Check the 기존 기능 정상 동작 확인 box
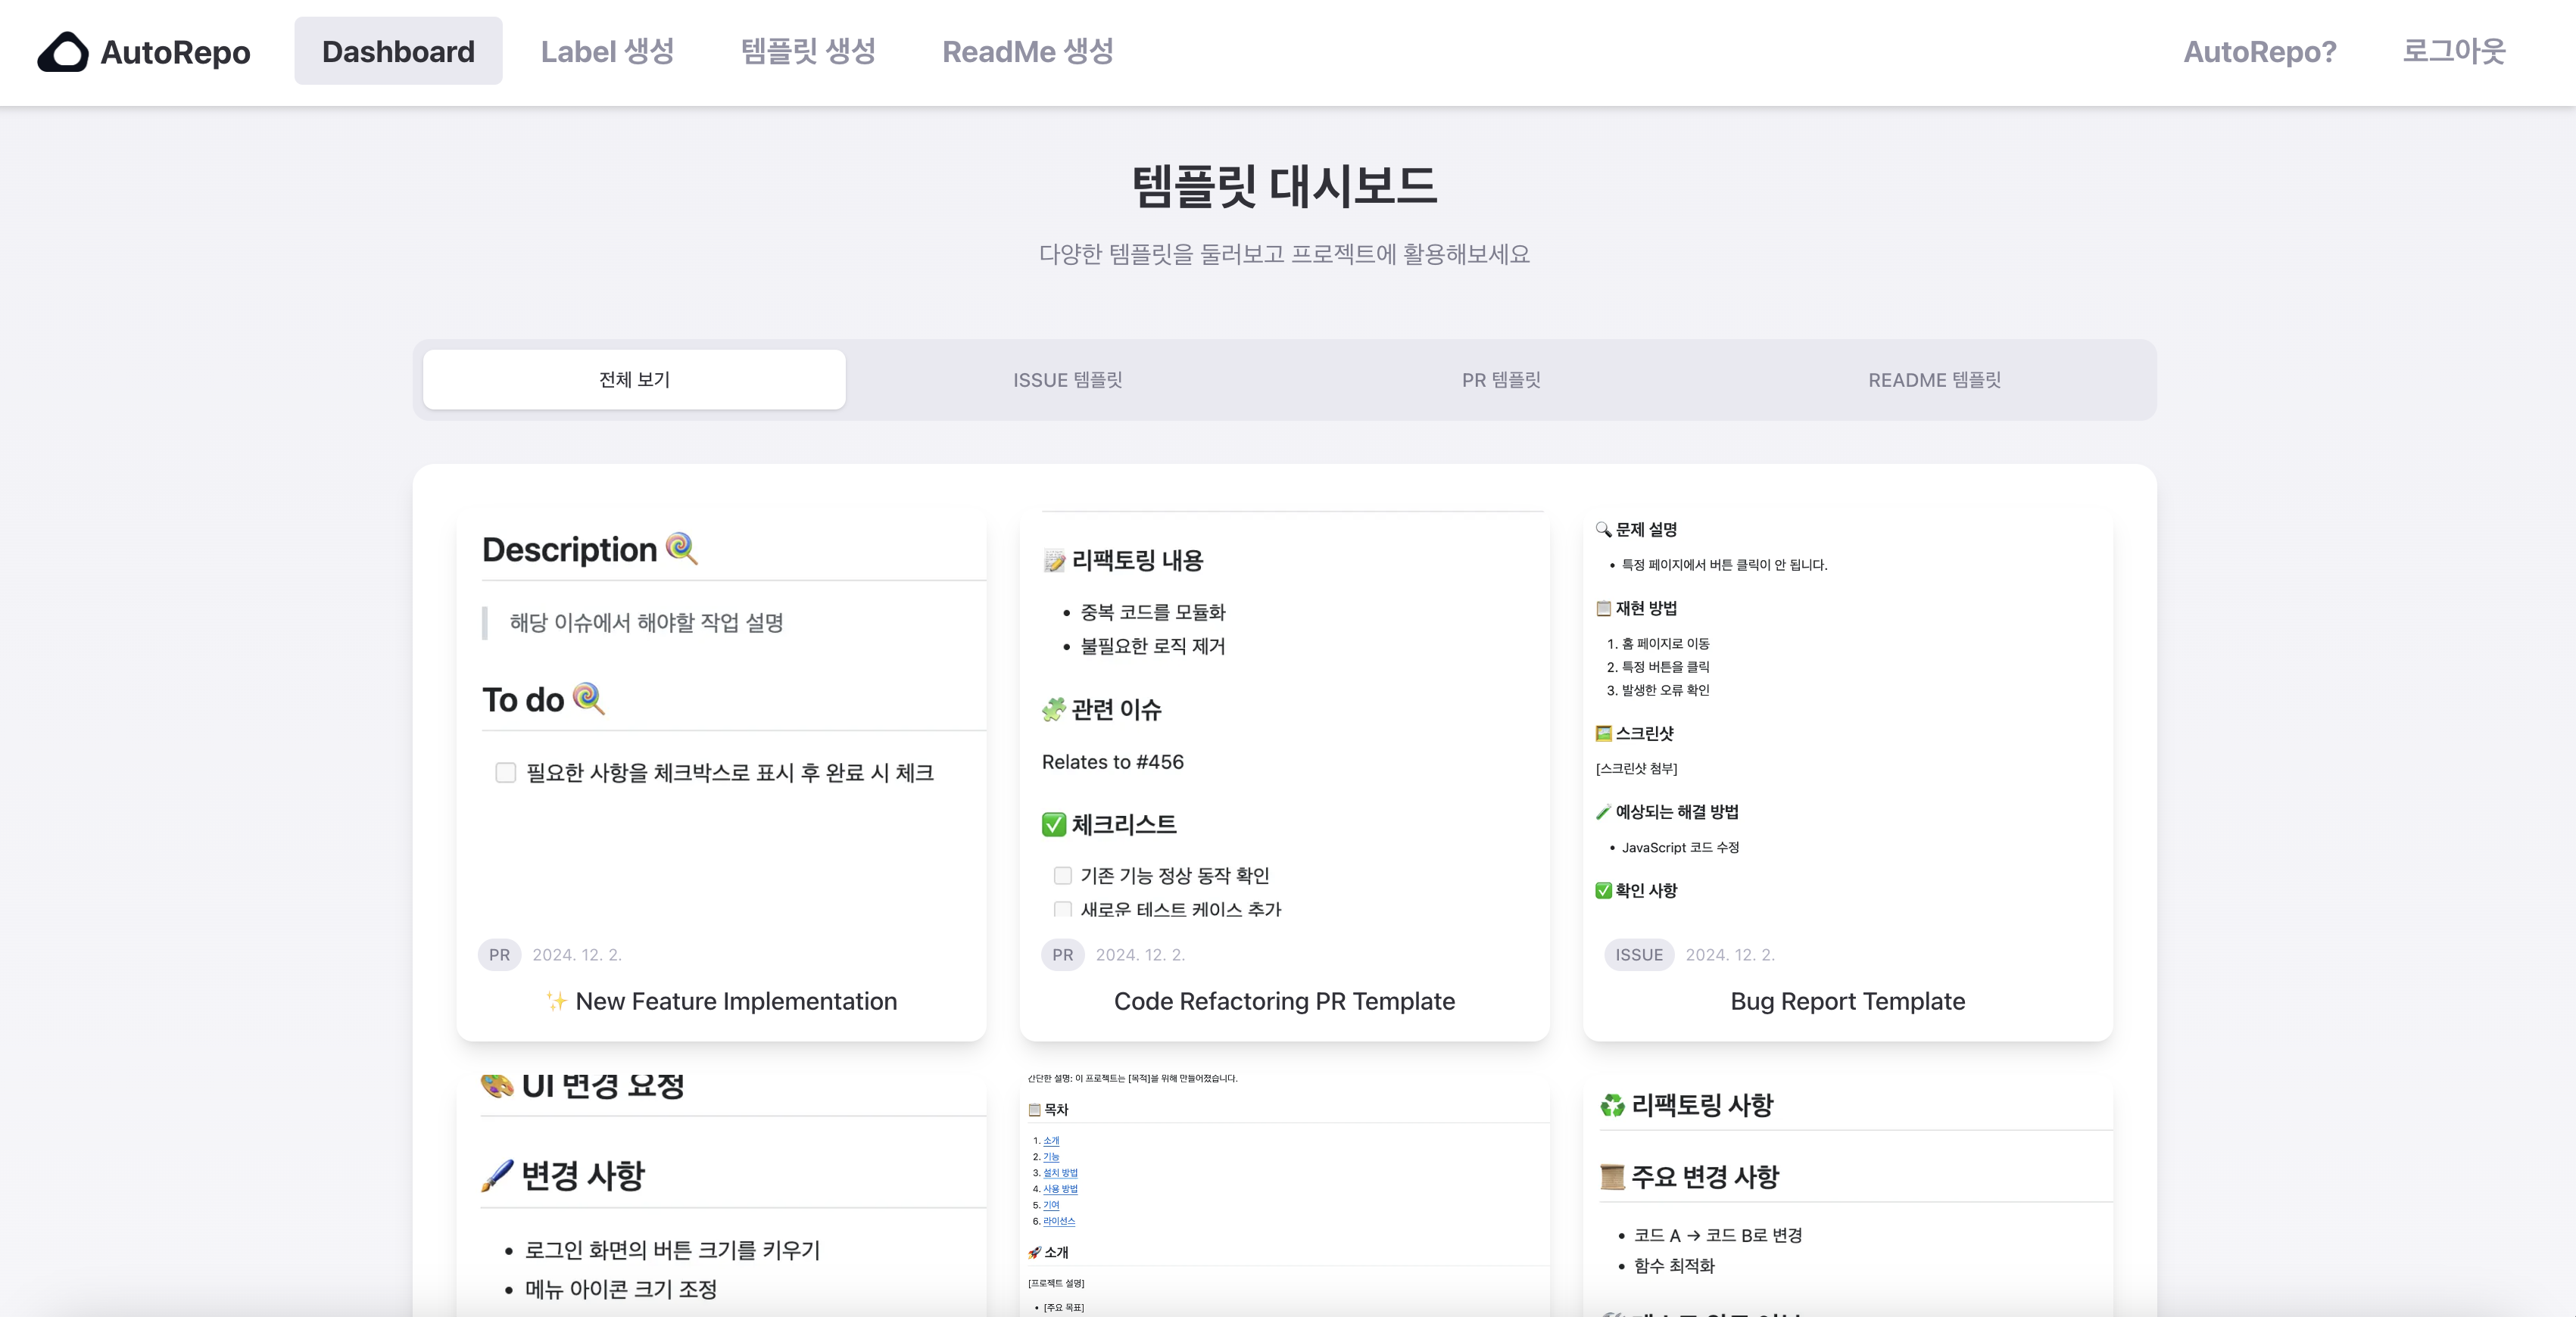This screenshot has height=1317, width=2576. point(1063,875)
